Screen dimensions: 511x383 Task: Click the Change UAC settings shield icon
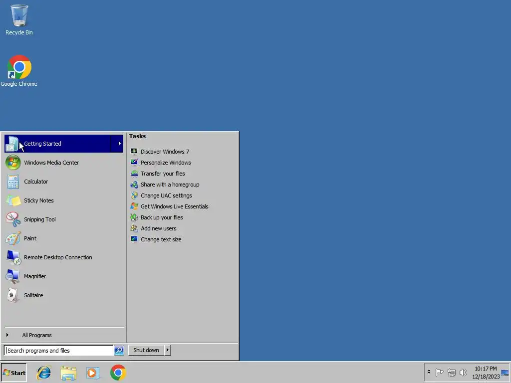coord(134,195)
